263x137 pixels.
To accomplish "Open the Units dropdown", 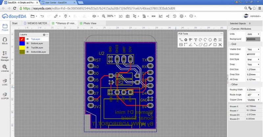I will pyautogui.click(x=253, y=34).
